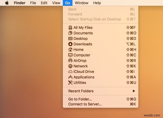163x118 pixels.
Task: Click the Home house icon
Action: 70,50
